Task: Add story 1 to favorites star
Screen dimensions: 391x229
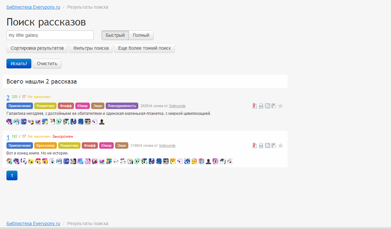Action: coord(280,145)
